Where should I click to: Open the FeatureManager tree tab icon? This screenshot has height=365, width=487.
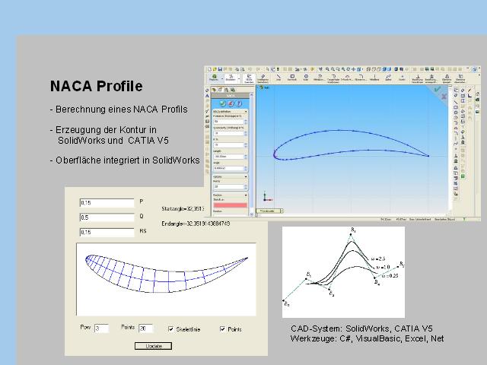[214, 90]
